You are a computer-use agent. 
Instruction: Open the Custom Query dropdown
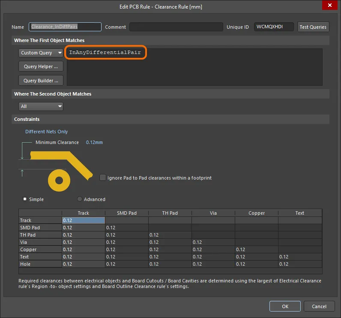(41, 53)
